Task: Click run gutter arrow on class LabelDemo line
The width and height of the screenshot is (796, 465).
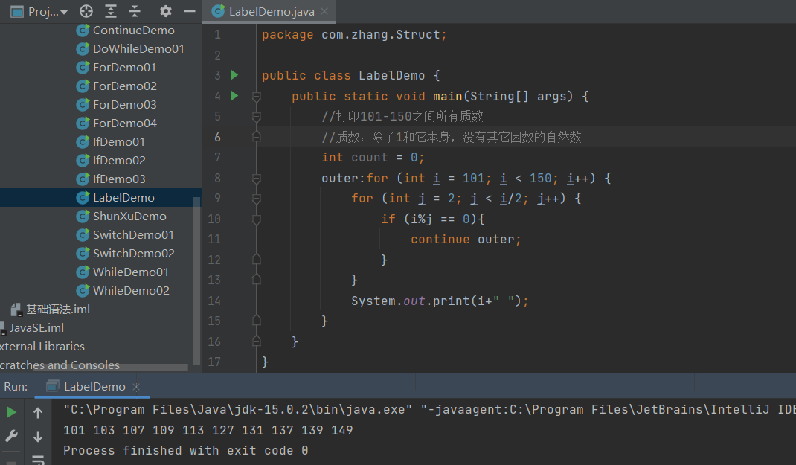Action: [234, 75]
